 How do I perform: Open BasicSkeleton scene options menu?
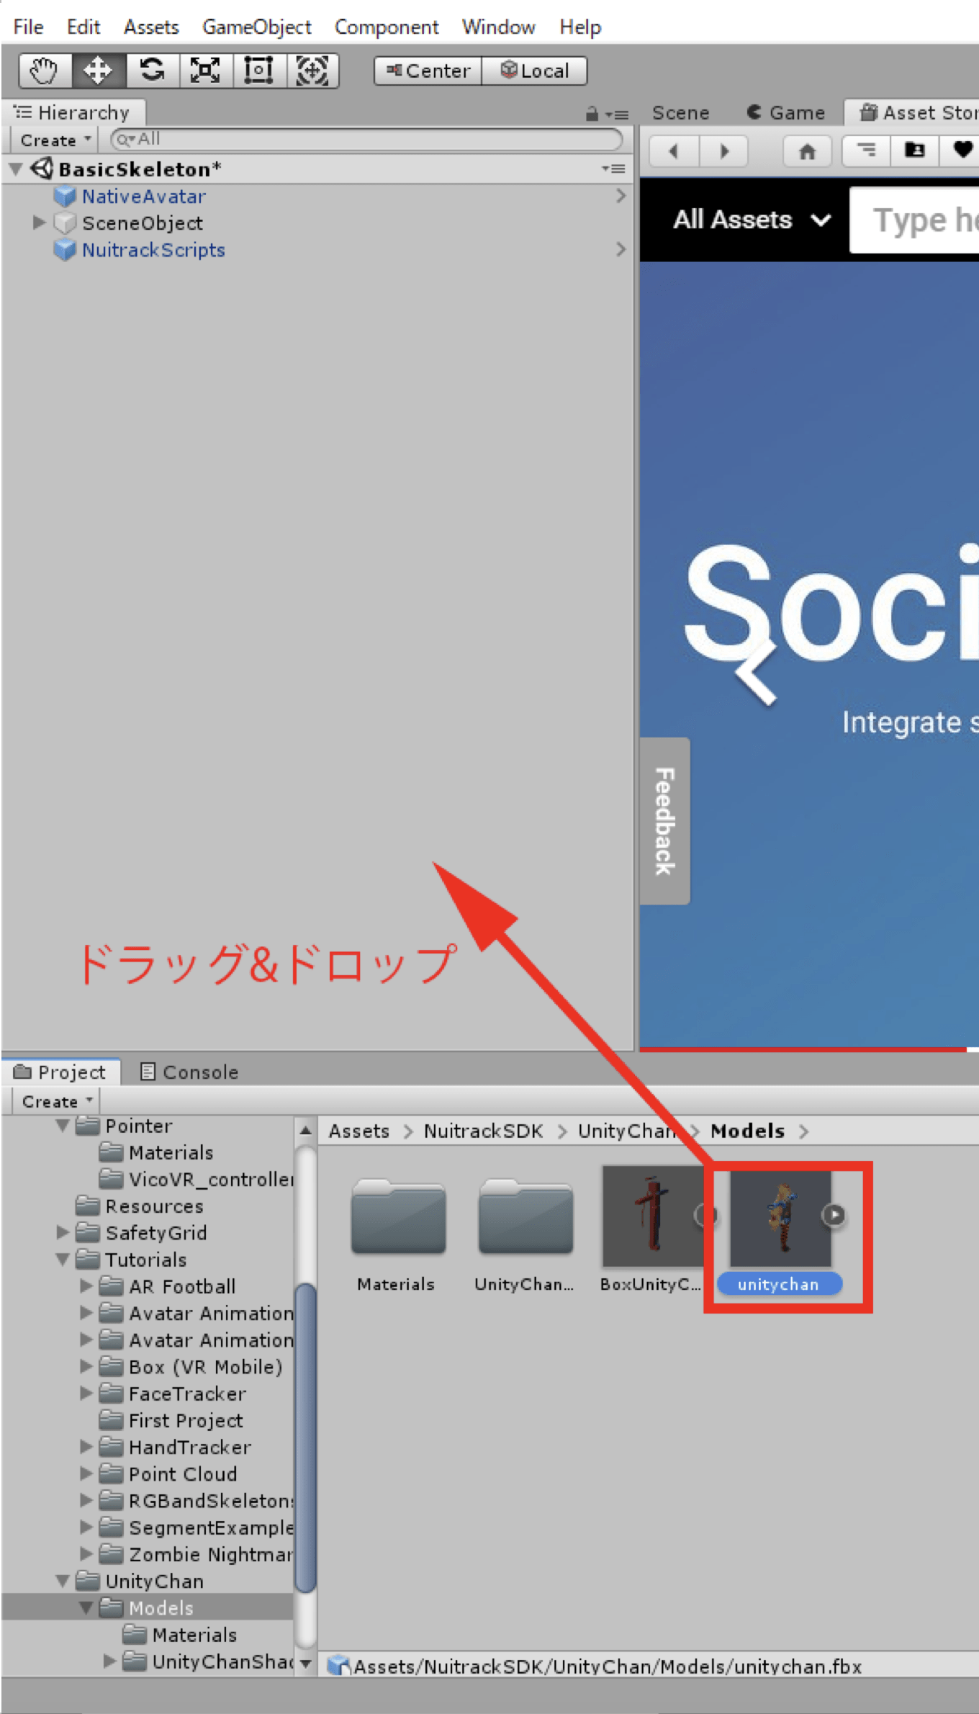[613, 169]
